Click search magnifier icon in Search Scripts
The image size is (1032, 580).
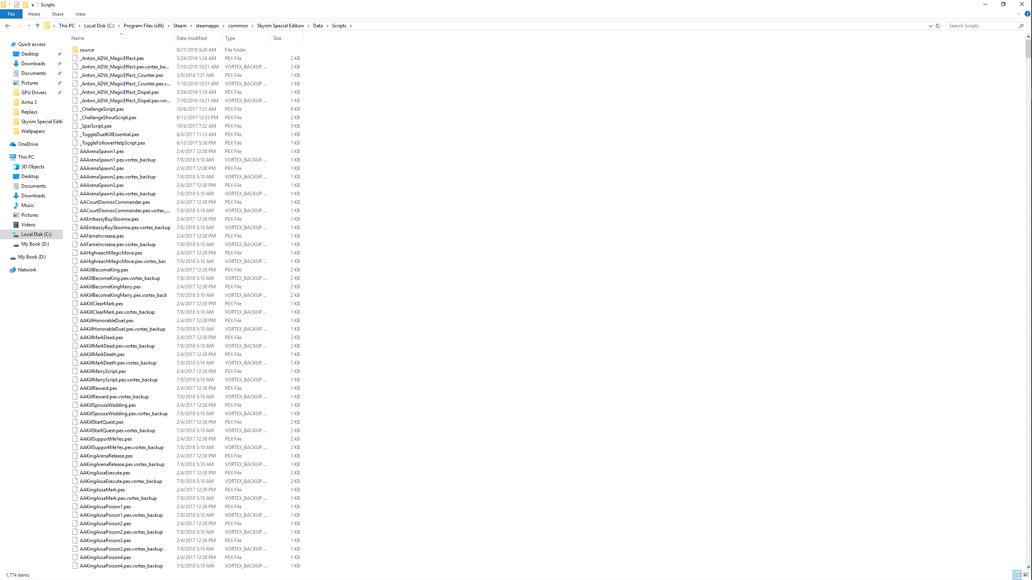(x=1021, y=26)
